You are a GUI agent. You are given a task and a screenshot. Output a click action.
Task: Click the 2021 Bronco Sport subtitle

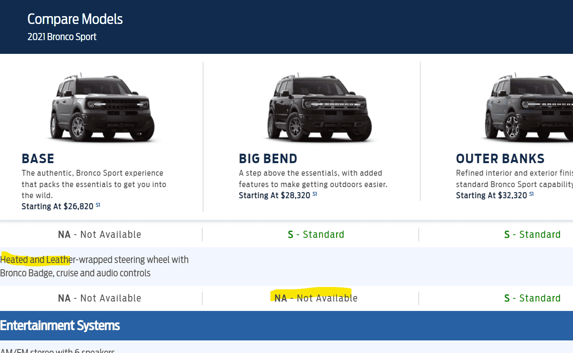point(62,37)
